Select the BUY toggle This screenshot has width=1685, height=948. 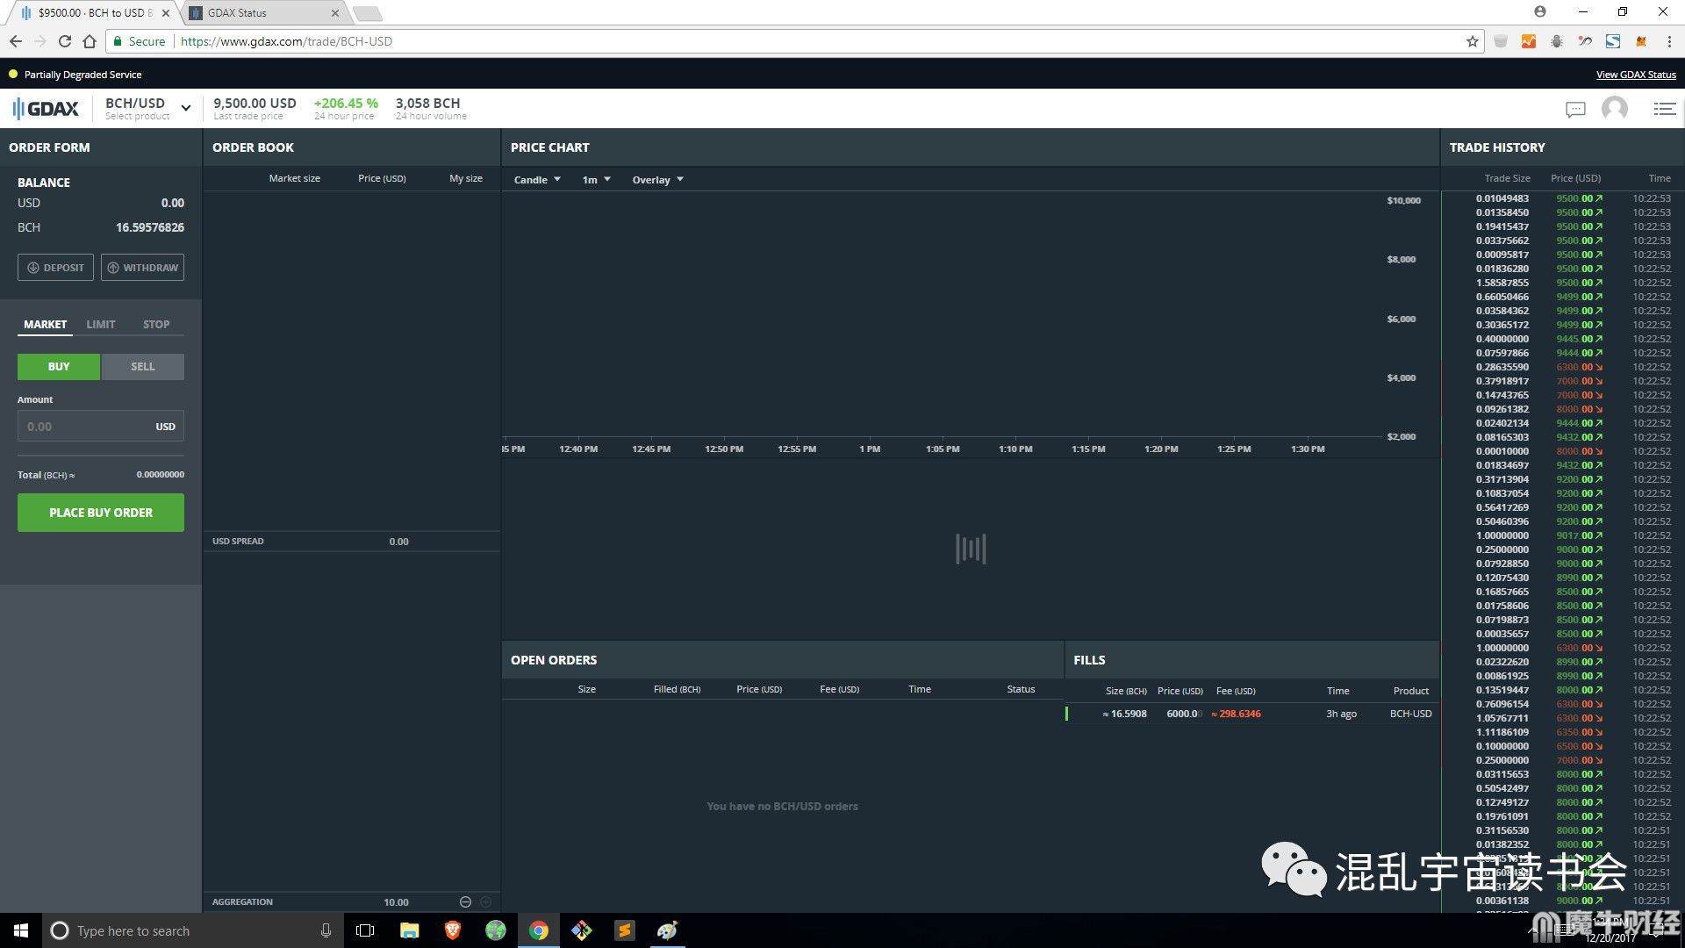pos(59,367)
